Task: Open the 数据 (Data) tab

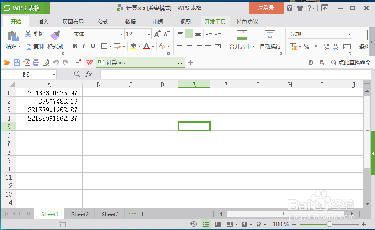Action: coord(130,22)
